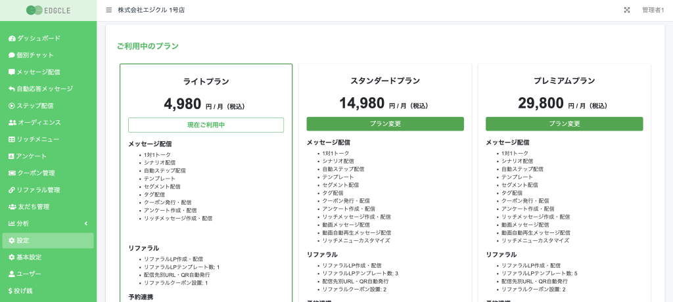Toggle fullscreen with the expand icon
673x302 pixels.
pyautogui.click(x=626, y=10)
